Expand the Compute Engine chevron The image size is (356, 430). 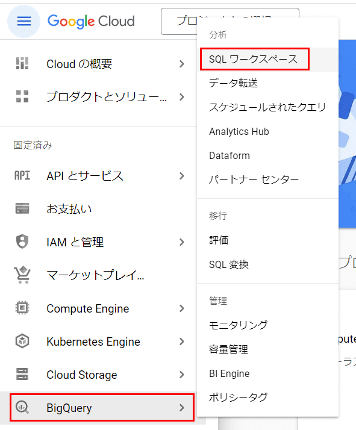tap(181, 308)
